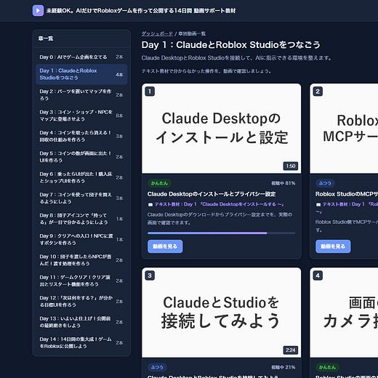Click the 章一覧 sidebar header
Image resolution: width=378 pixels, height=378 pixels.
(x=46, y=39)
